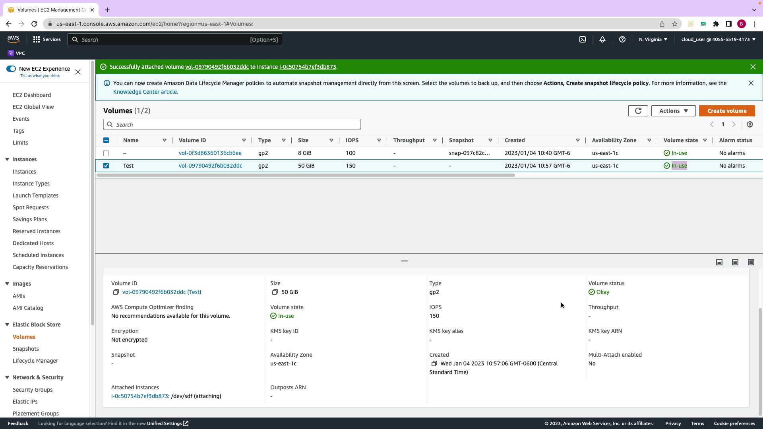Refresh the volumes list
Image resolution: width=763 pixels, height=429 pixels.
[638, 111]
